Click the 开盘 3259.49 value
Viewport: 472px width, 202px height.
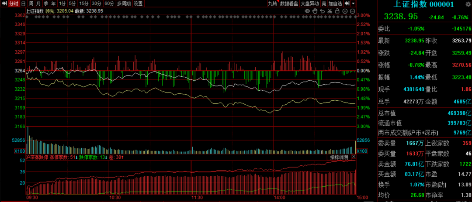(x=461, y=53)
